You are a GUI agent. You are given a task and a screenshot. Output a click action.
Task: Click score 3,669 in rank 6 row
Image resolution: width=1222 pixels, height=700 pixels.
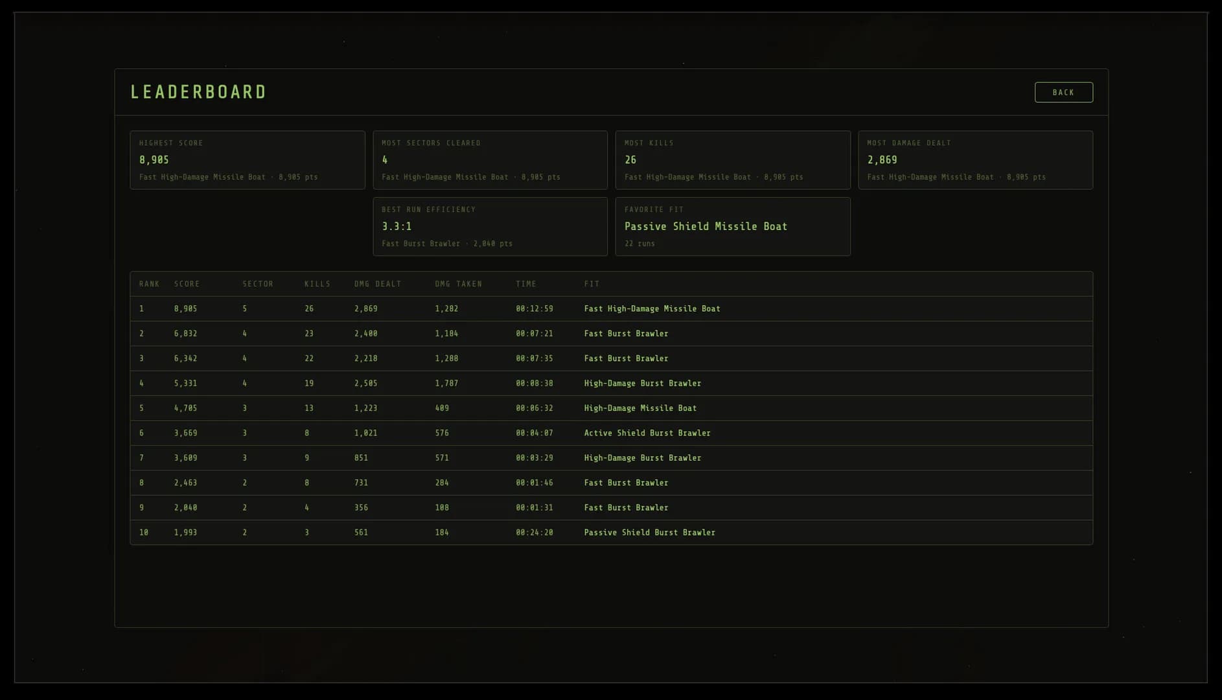click(185, 433)
